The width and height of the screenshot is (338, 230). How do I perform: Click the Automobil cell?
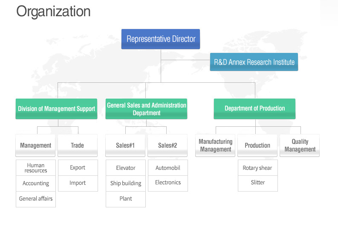click(x=168, y=168)
